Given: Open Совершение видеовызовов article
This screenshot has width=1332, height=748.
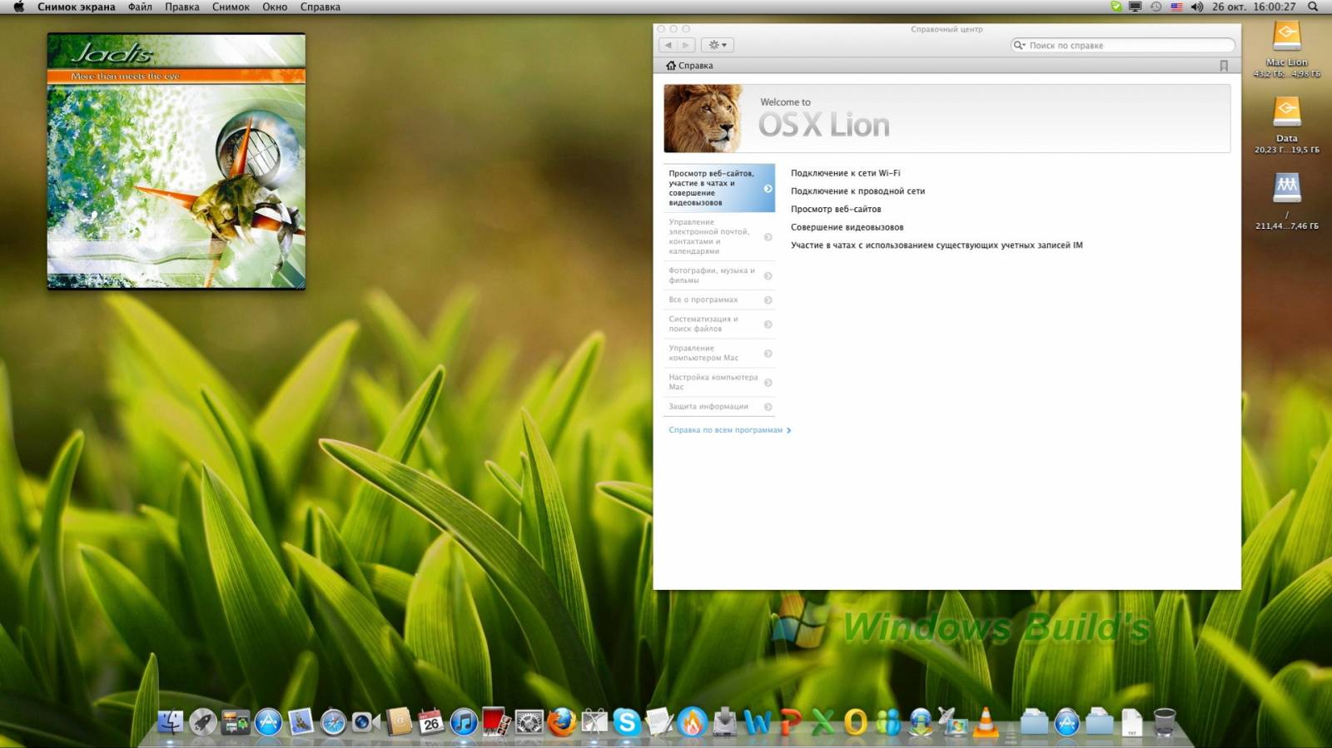Looking at the screenshot, I should click(847, 227).
